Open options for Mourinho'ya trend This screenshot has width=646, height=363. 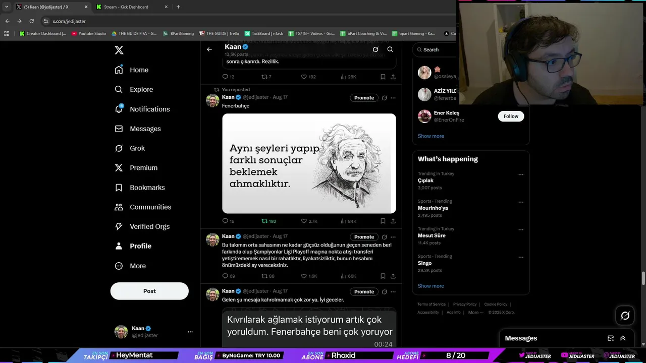pyautogui.click(x=521, y=203)
